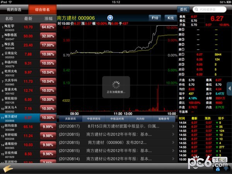Select stock 通葡股份 600365

click(x=28, y=145)
